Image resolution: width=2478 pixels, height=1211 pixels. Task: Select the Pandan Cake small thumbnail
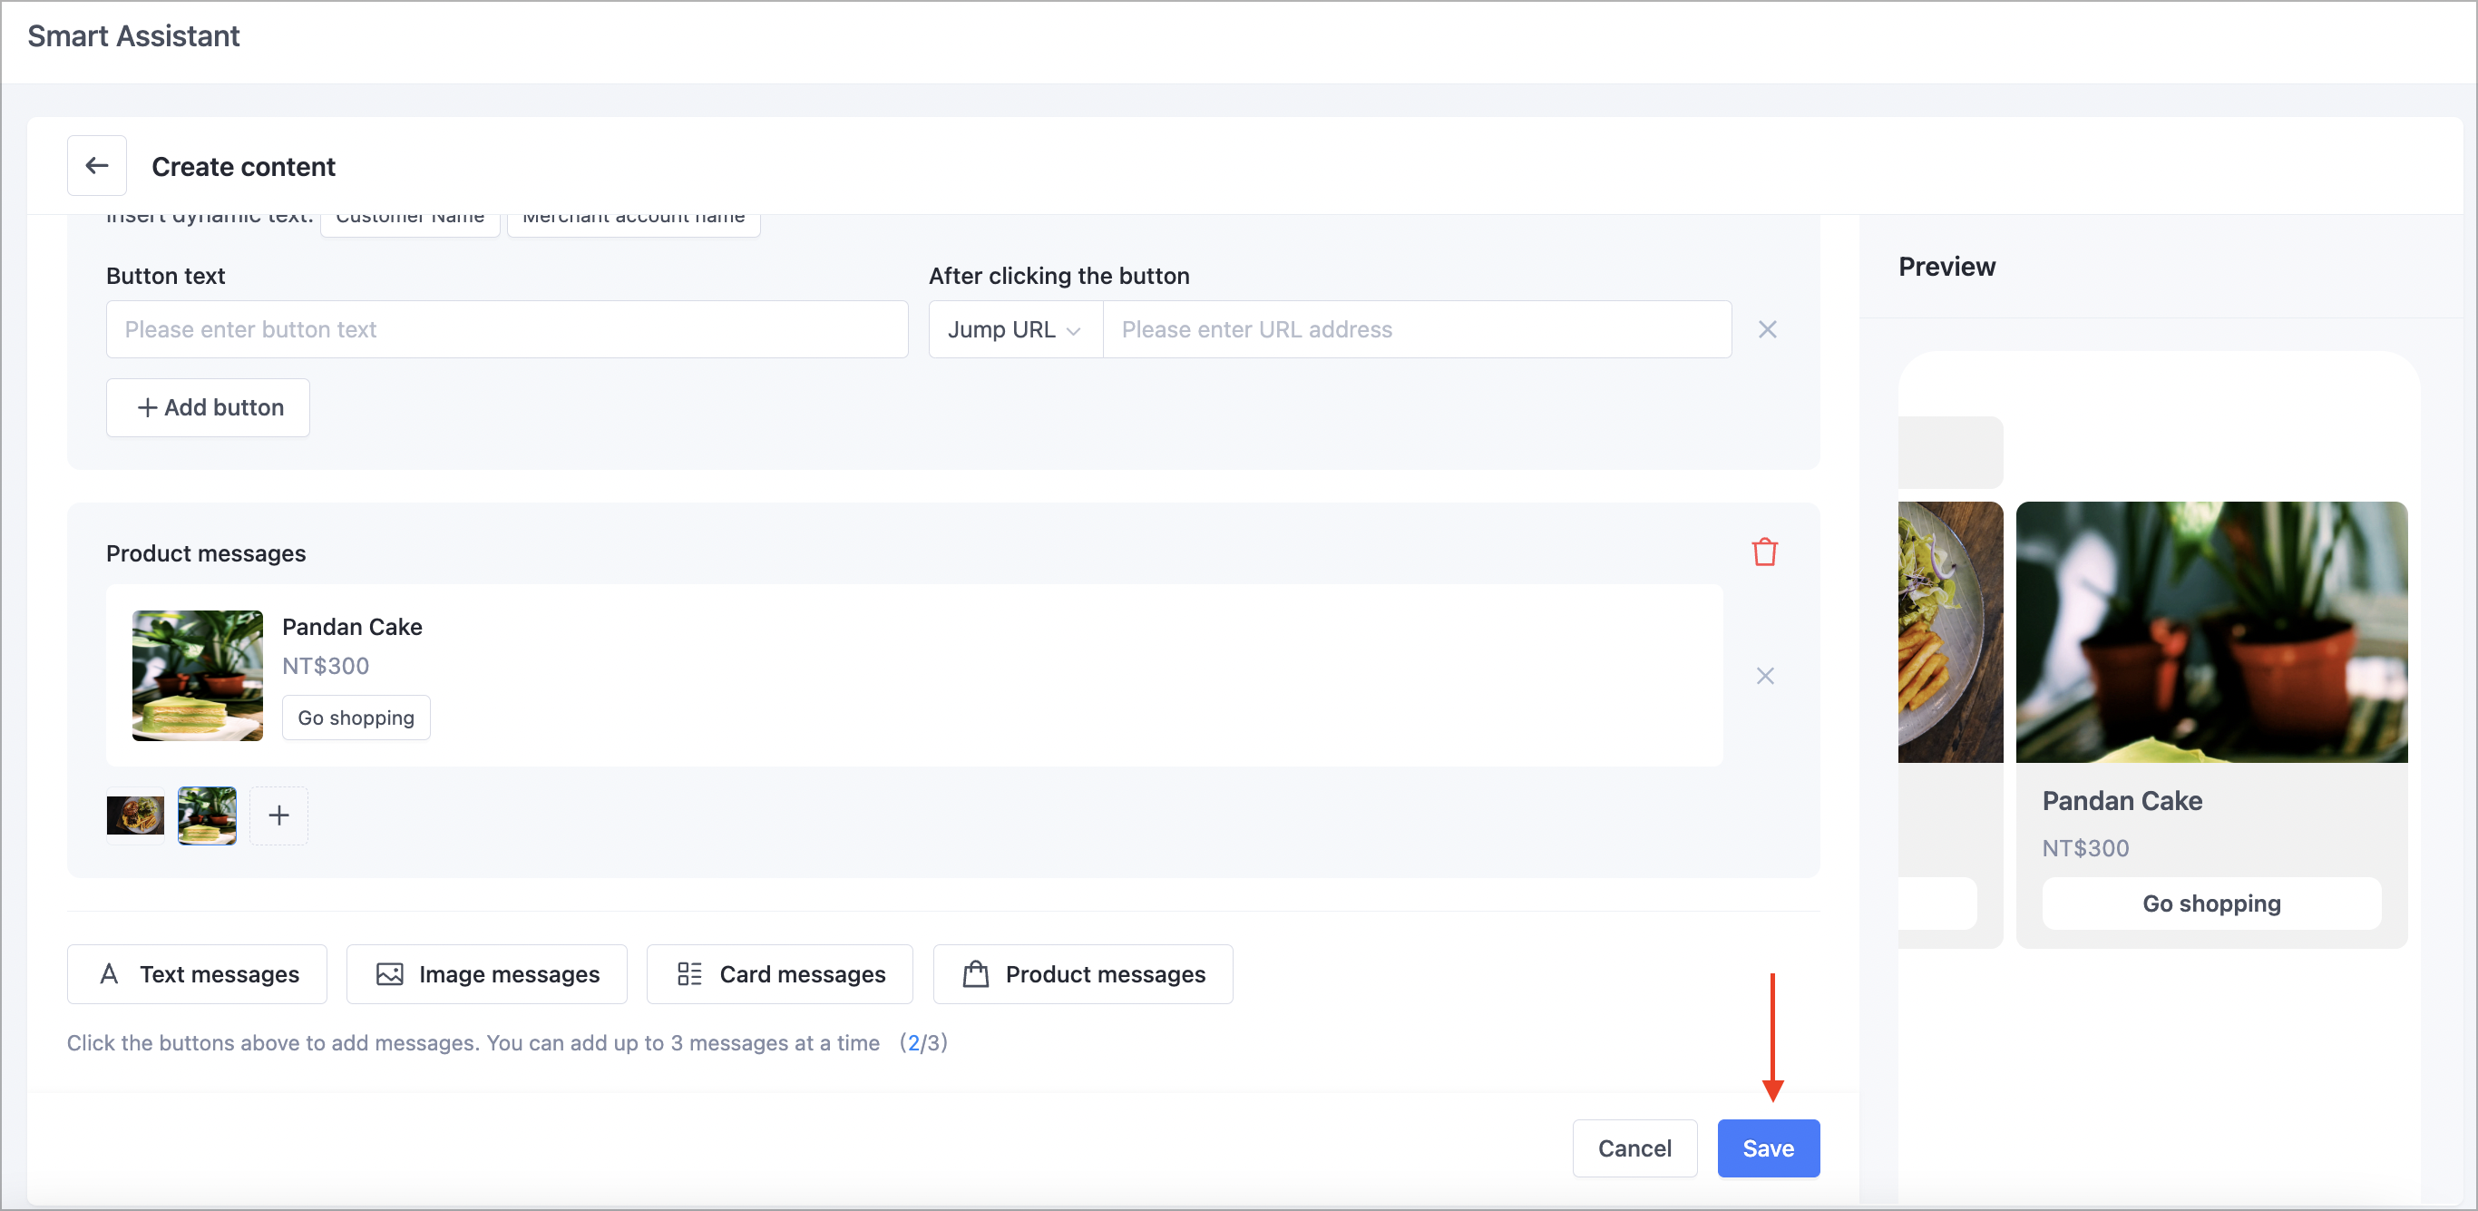[x=207, y=815]
